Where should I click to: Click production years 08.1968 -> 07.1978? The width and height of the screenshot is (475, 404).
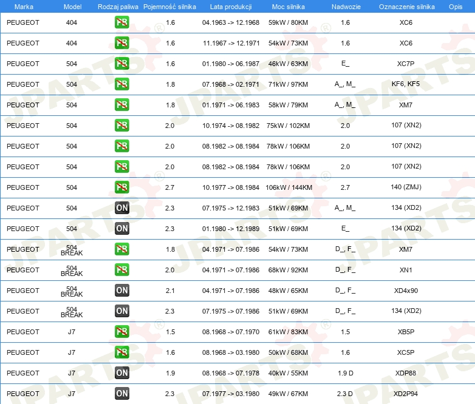click(231, 373)
